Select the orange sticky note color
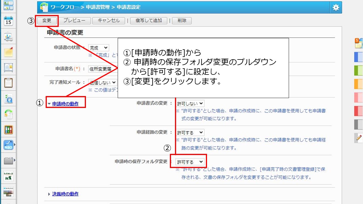 [358, 84]
